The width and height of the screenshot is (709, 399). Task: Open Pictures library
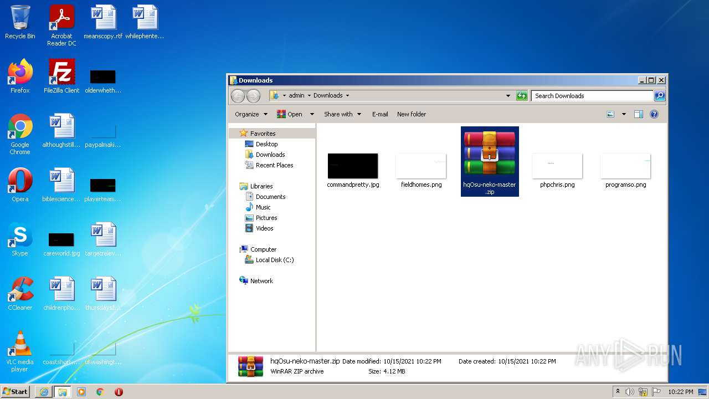pyautogui.click(x=266, y=218)
